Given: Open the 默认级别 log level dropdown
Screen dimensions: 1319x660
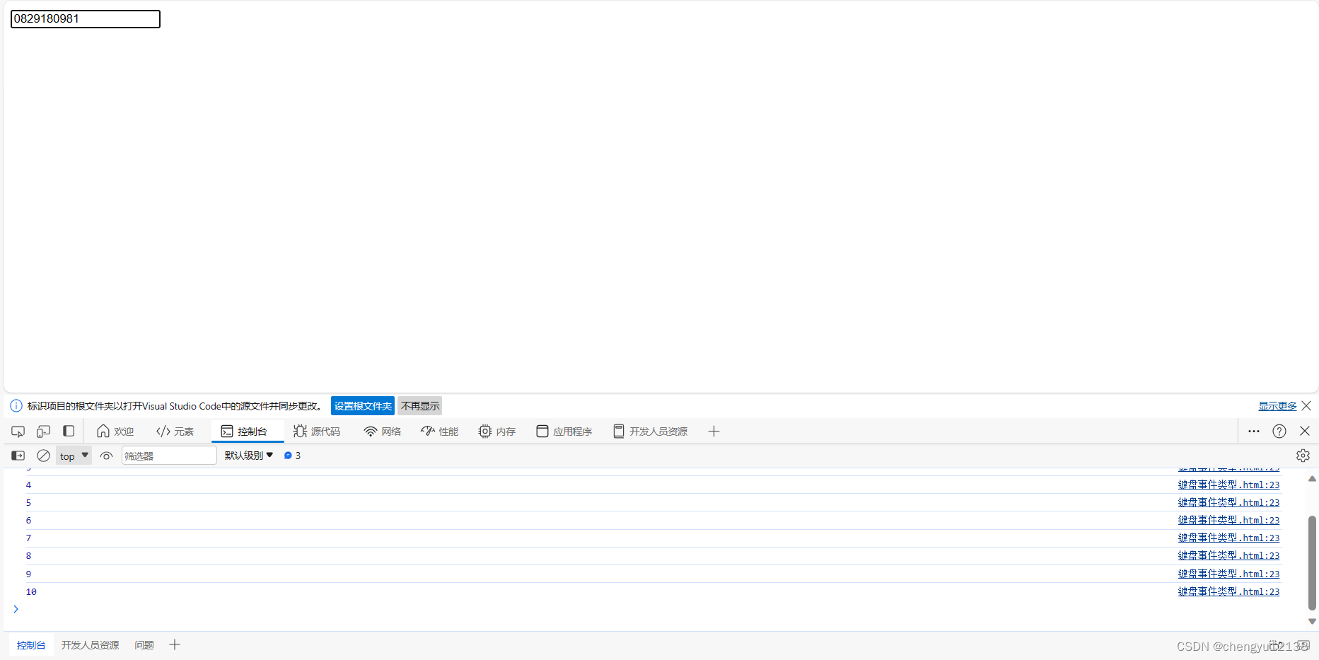Looking at the screenshot, I should point(246,455).
